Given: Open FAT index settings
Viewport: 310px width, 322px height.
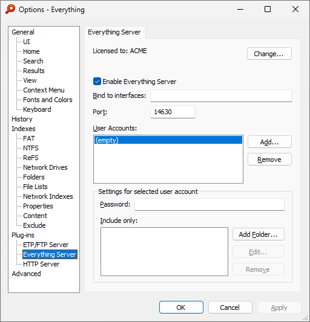Looking at the screenshot, I should (29, 138).
